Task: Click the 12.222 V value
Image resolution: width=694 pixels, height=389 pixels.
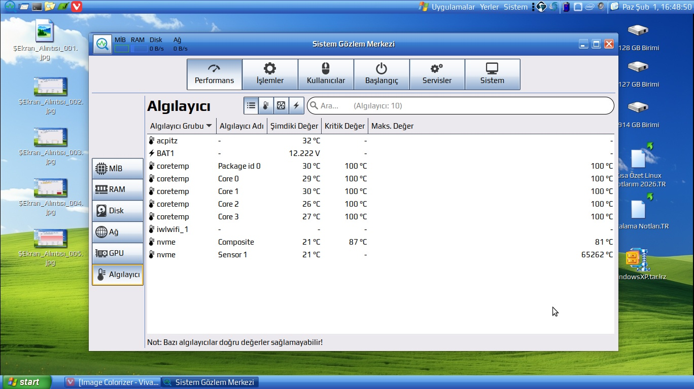Action: 304,153
